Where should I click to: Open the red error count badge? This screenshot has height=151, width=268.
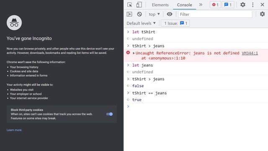coord(215,5)
